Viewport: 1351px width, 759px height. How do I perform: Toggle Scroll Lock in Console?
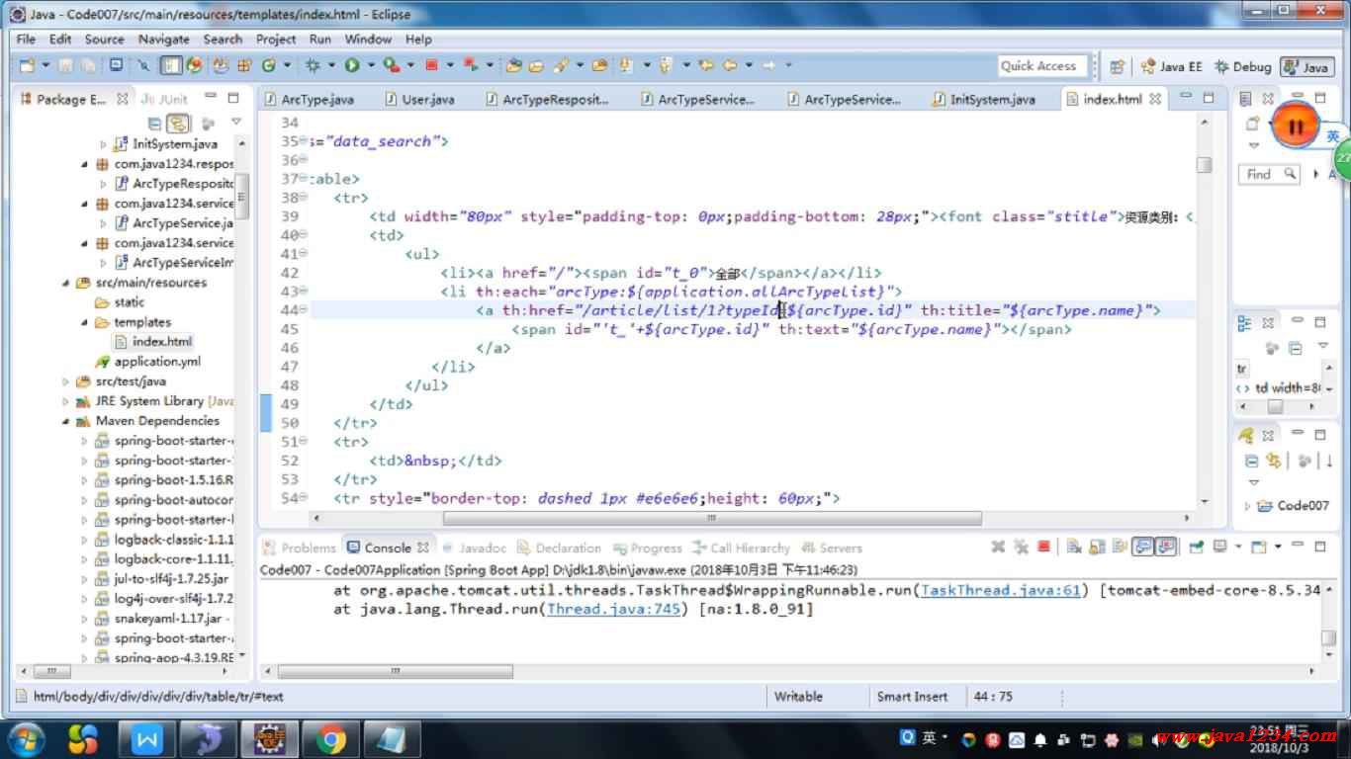tap(1096, 547)
